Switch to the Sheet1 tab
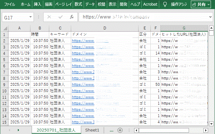 pos(92,130)
